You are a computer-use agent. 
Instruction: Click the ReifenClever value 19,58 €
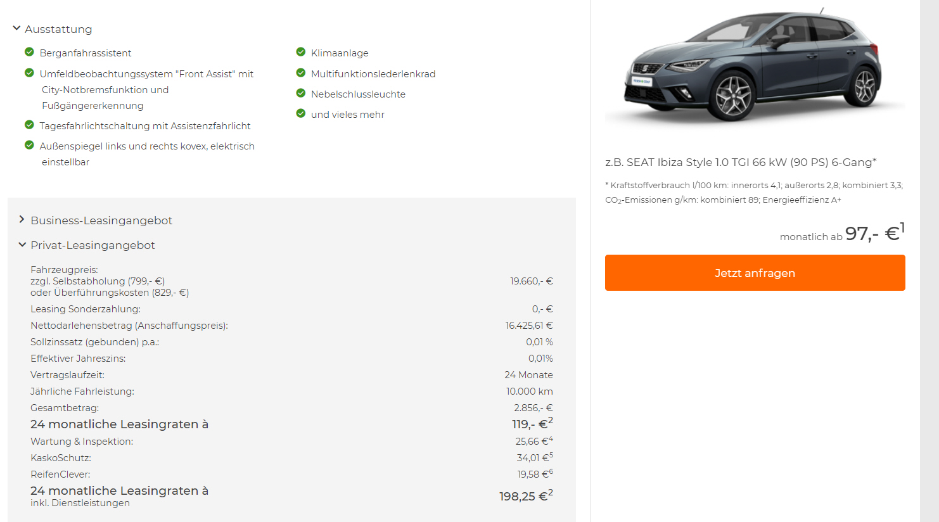click(x=535, y=474)
